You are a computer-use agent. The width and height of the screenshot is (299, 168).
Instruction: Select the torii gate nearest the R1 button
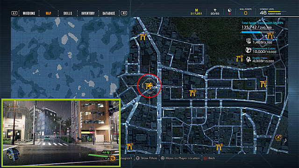(x=142, y=37)
